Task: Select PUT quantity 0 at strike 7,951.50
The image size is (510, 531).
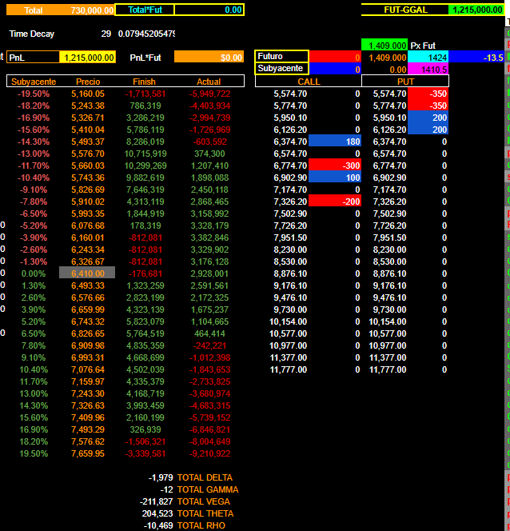Action: pos(444,238)
